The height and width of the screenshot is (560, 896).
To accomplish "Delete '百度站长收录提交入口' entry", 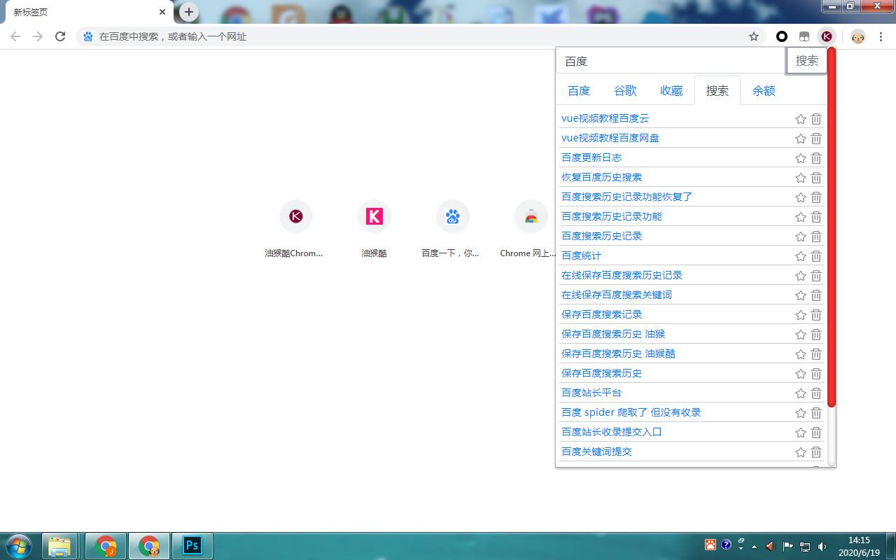I will coord(816,433).
